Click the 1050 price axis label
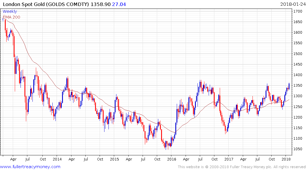306x171 pixels. 298,149
